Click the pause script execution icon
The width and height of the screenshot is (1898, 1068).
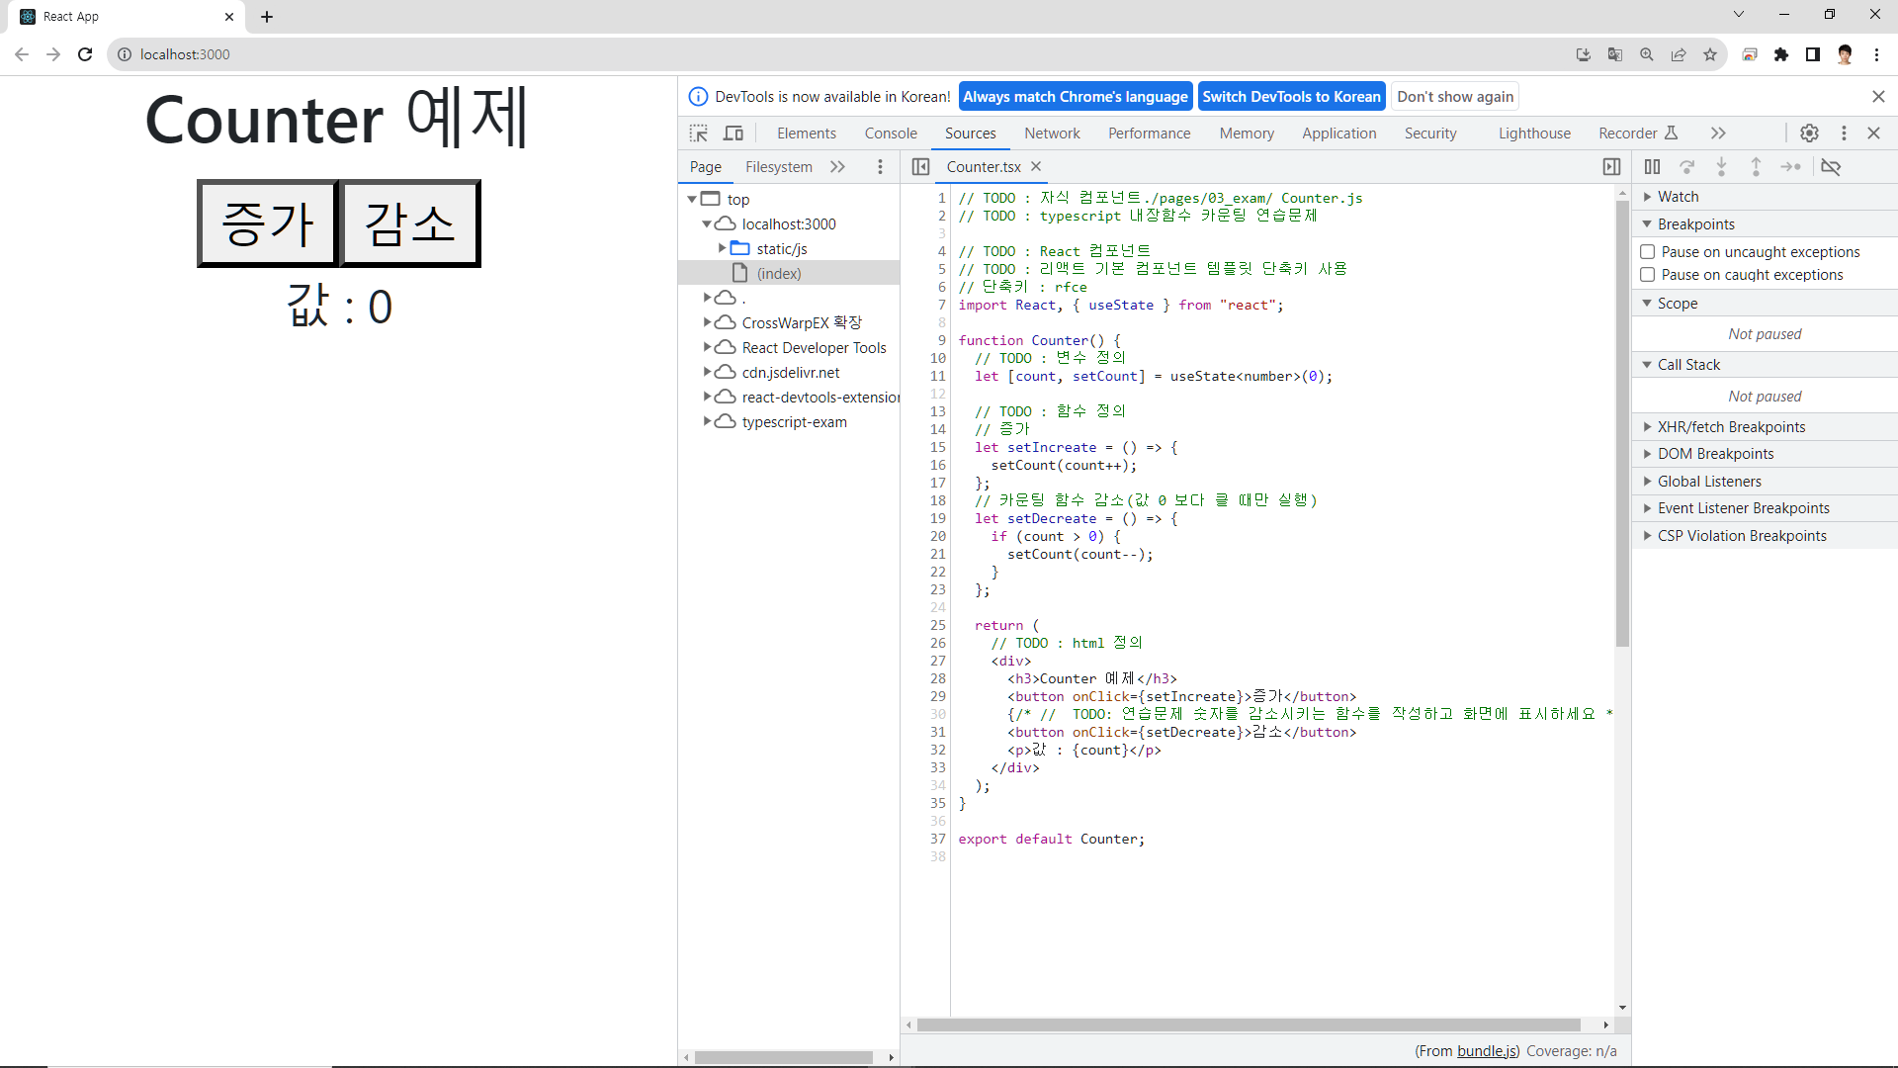(1652, 167)
